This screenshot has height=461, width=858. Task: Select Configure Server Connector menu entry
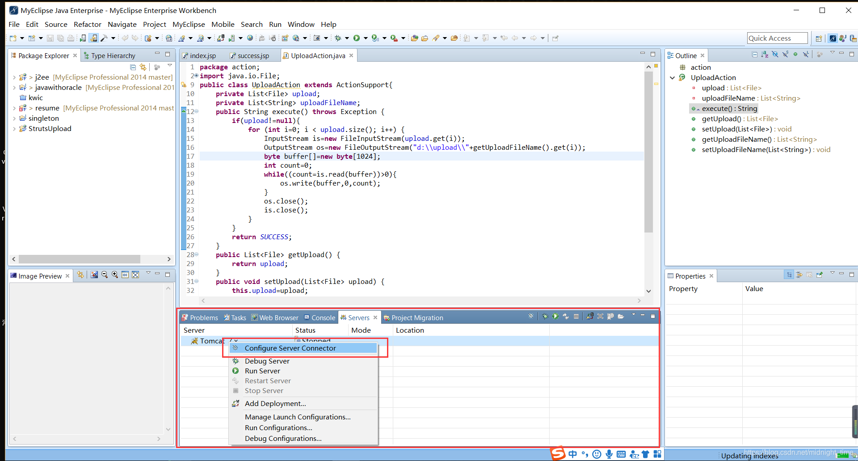303,348
